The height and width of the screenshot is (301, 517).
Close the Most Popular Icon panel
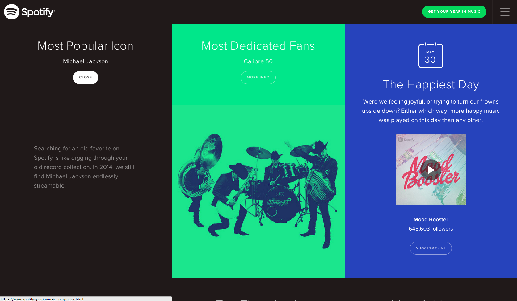[86, 78]
